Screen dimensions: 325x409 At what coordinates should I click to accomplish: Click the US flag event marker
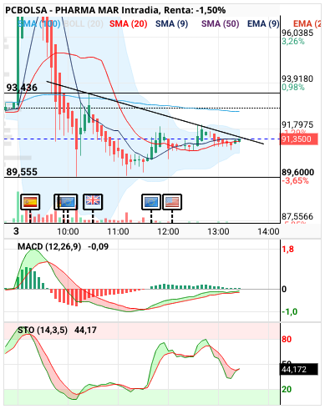point(172,202)
